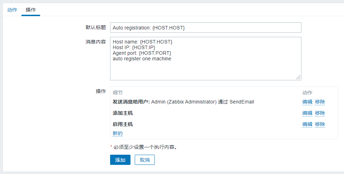Select the 发送消息给用户 operation row text
This screenshot has height=174, width=344.
(x=183, y=102)
